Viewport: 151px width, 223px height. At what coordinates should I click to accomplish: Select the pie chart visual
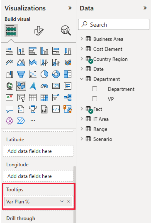pos(44,74)
